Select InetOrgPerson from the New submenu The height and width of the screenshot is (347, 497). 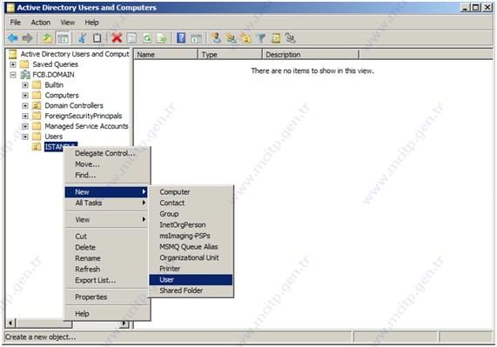pos(191,225)
